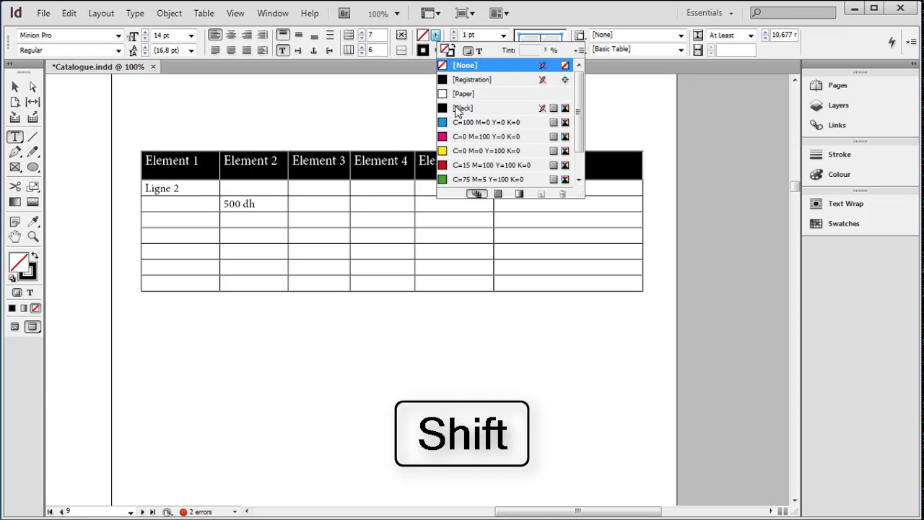Swap fill and stroke arrow icon

pos(35,256)
